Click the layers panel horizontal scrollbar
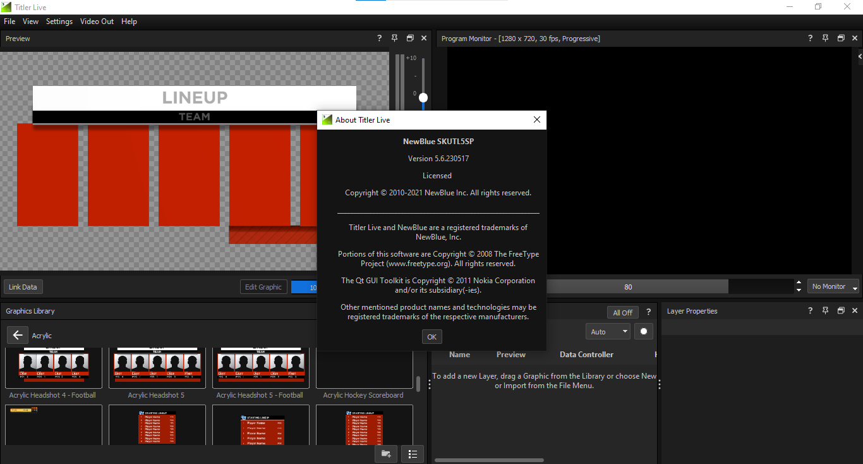Viewport: 863px width, 464px height. [x=489, y=460]
